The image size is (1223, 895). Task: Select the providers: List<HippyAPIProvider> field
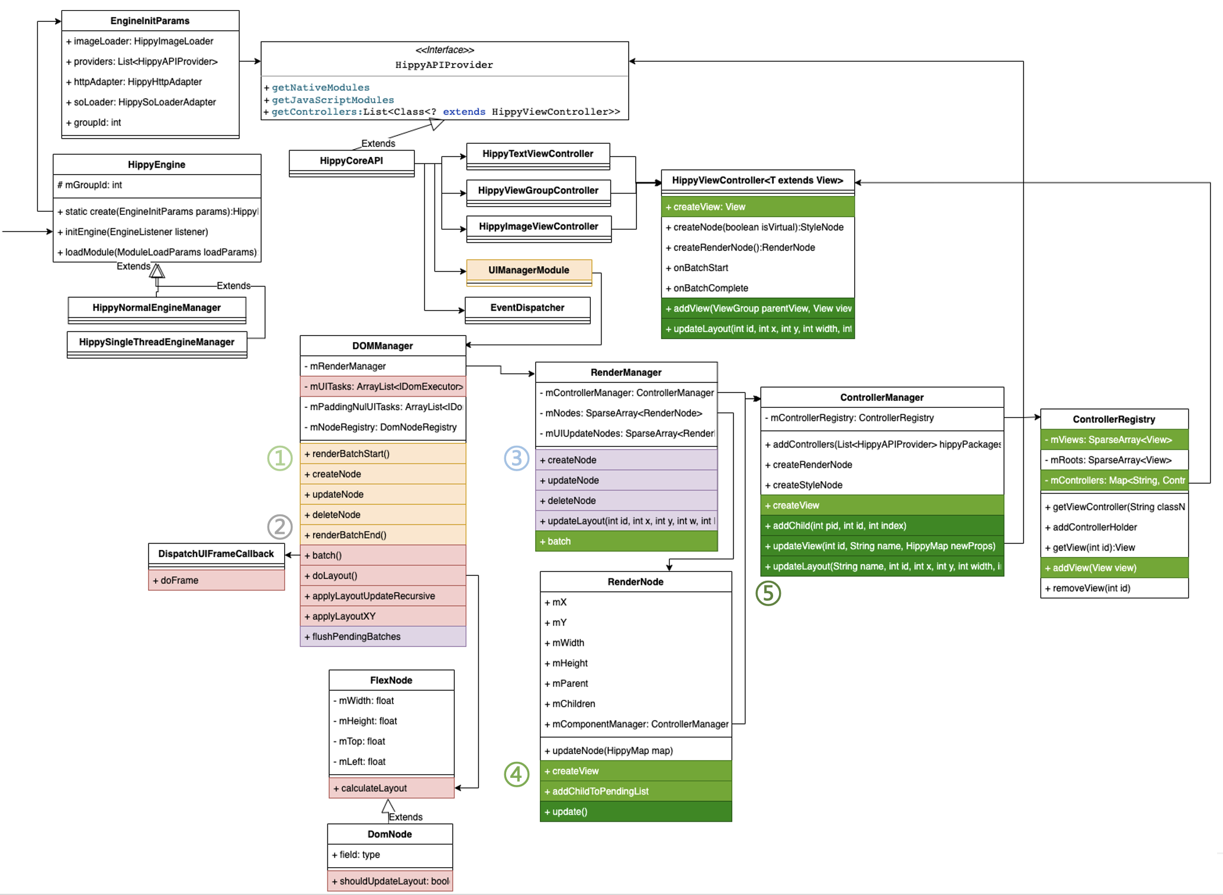(x=150, y=62)
